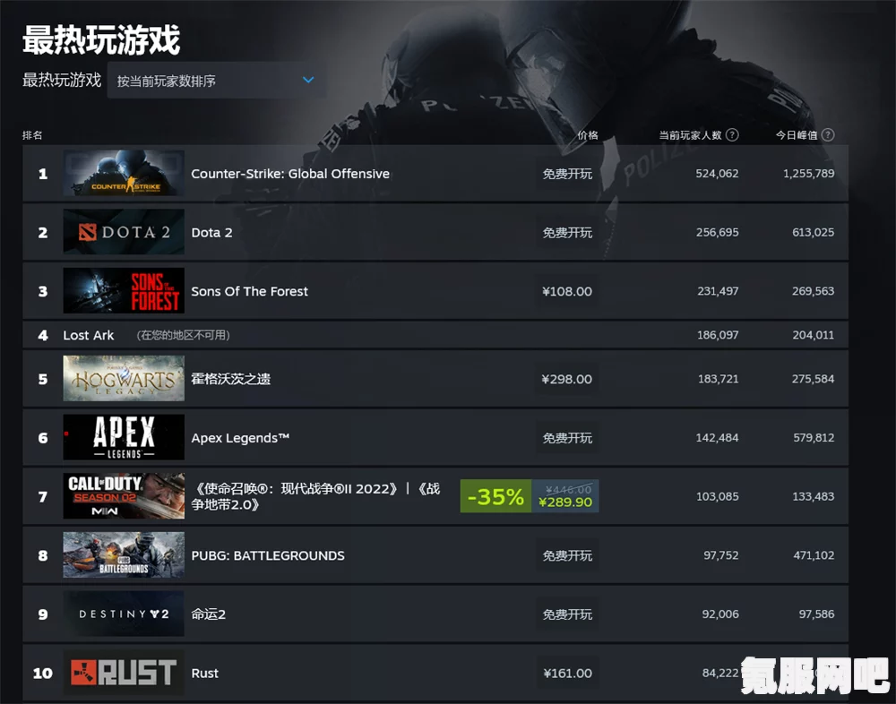
Task: Click the 186,097 value for Lost Ark
Action: [718, 335]
